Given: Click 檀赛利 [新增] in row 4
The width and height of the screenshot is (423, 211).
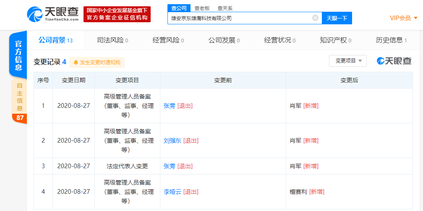Looking at the screenshot, I should point(307,192).
